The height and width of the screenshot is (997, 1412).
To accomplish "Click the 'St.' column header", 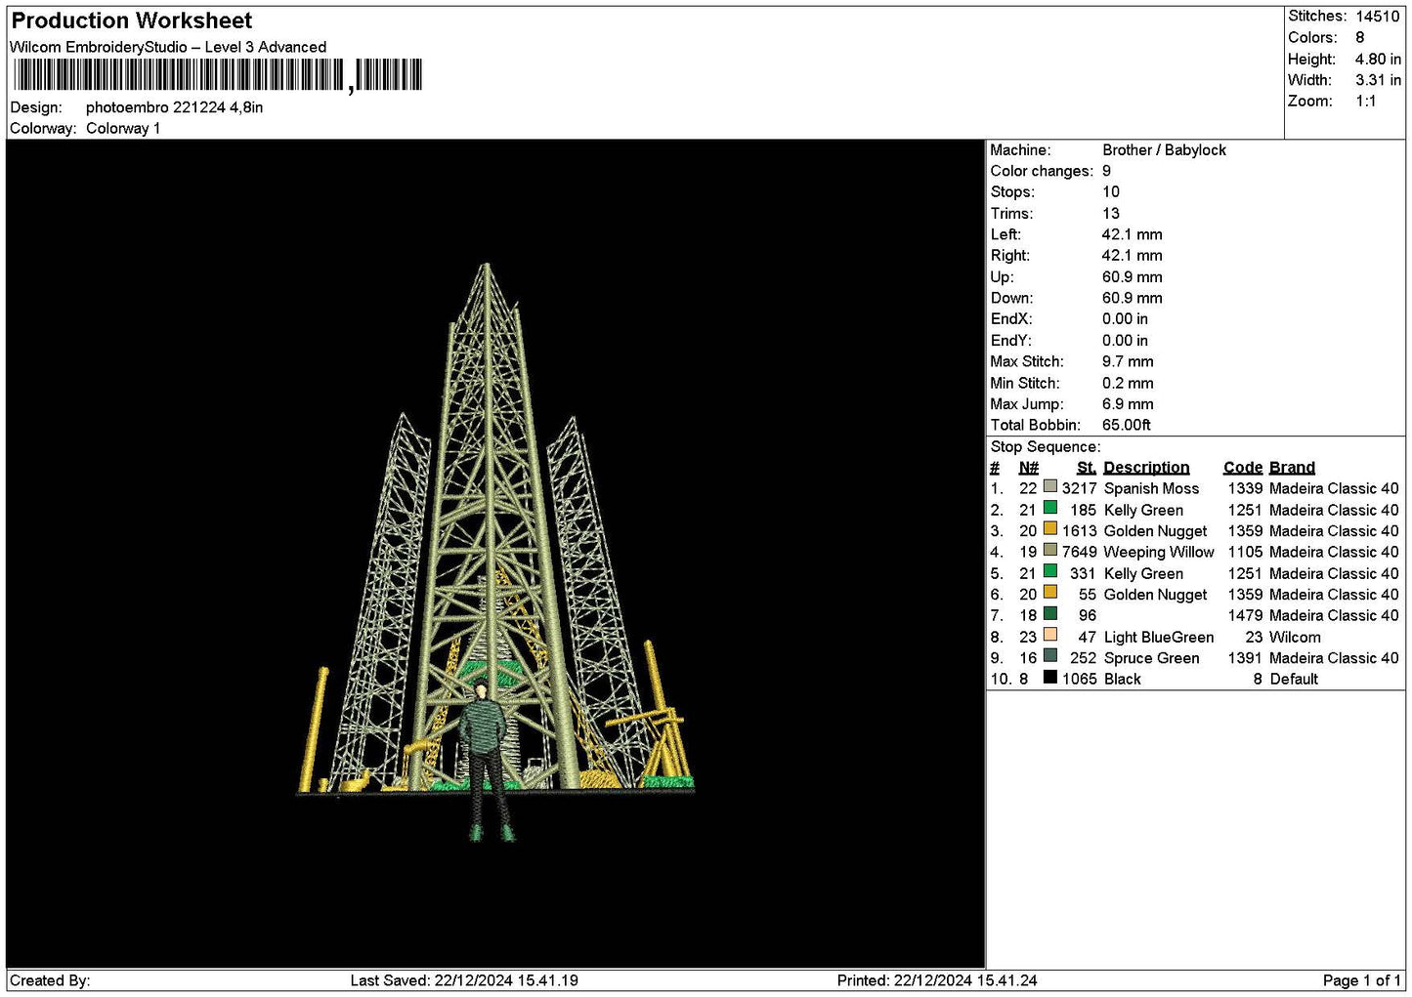I will click(x=1087, y=468).
